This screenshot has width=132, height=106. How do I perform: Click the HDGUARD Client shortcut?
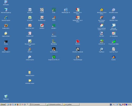114,17
